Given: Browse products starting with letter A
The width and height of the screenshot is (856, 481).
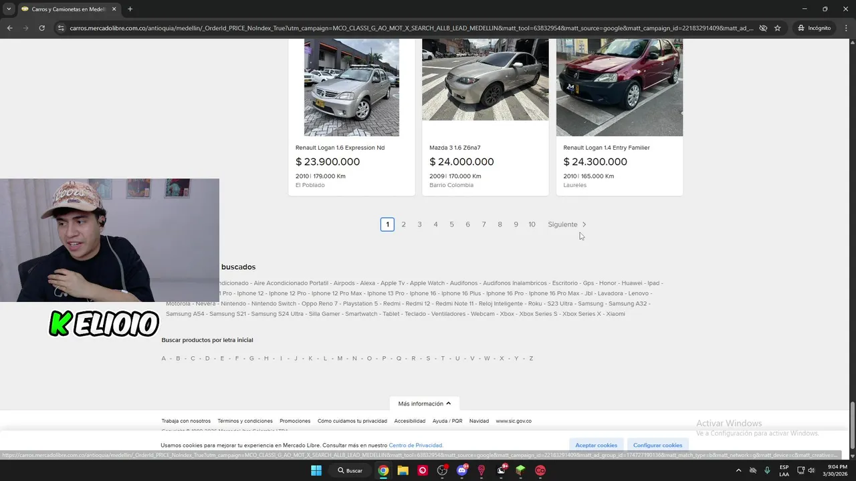Looking at the screenshot, I should (x=163, y=359).
